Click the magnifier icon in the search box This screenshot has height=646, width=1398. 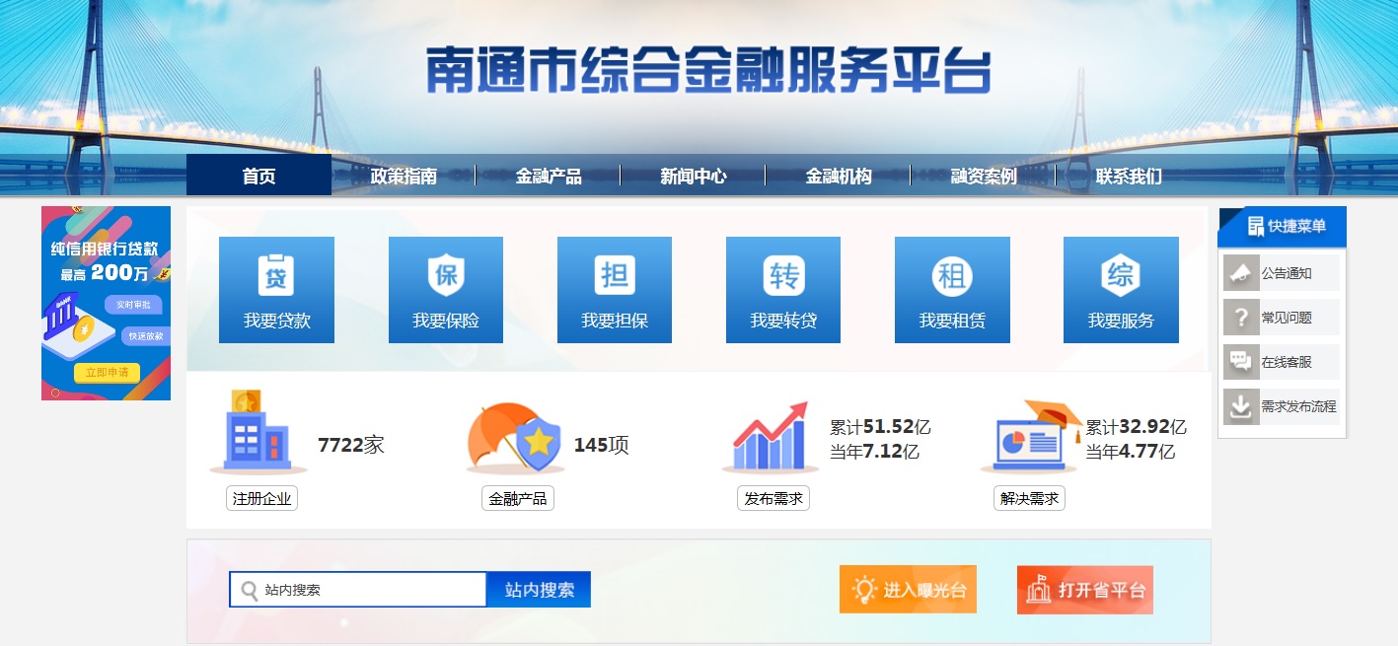coord(250,590)
